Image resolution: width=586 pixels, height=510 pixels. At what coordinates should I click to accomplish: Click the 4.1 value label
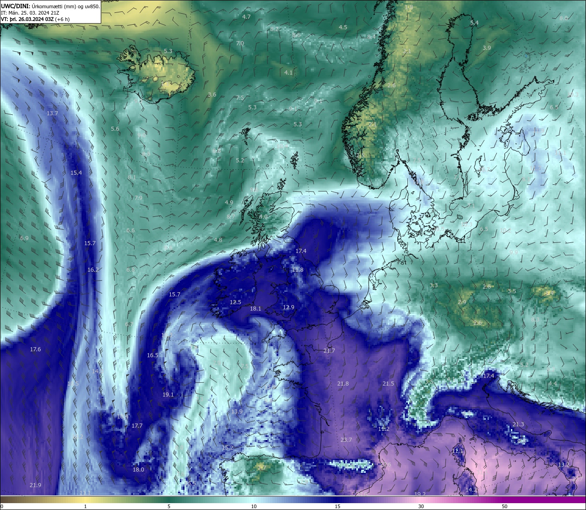click(288, 72)
